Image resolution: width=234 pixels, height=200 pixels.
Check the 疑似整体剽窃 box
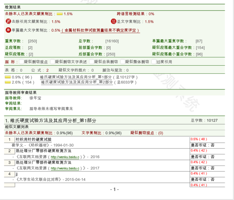[123, 61]
